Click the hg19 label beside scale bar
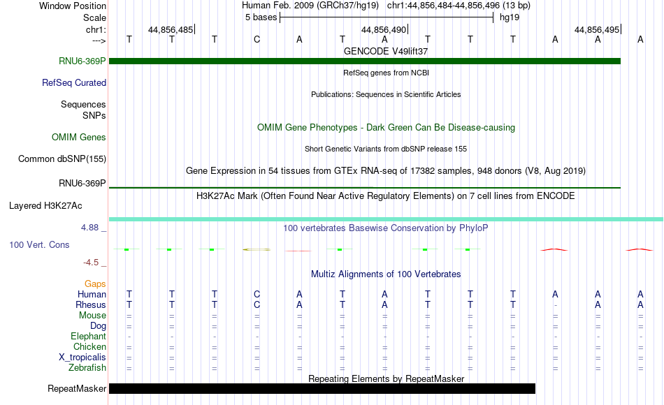Image resolution: width=664 pixels, height=405 pixels. [x=510, y=17]
